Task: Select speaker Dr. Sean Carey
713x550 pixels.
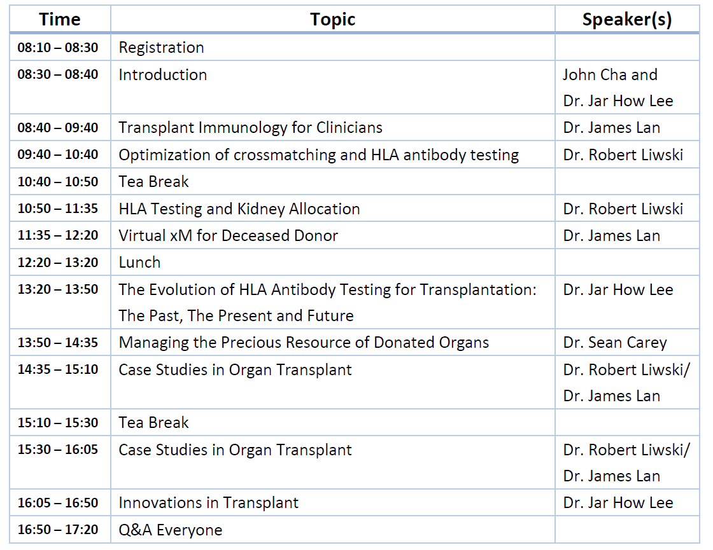Action: [615, 343]
